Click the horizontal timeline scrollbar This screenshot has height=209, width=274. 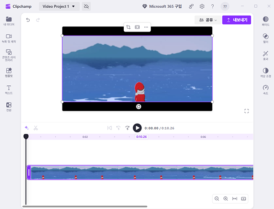point(87,207)
